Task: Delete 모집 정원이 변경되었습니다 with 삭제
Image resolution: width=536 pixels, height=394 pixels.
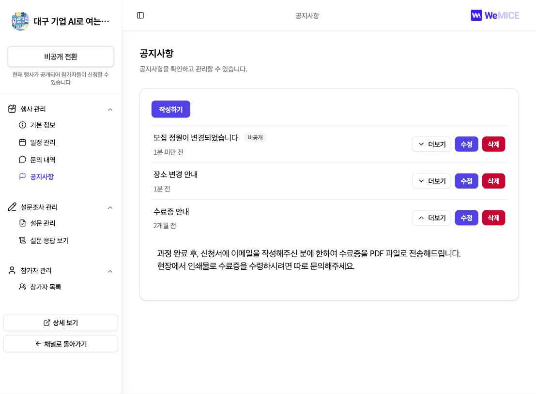Action: pyautogui.click(x=493, y=144)
